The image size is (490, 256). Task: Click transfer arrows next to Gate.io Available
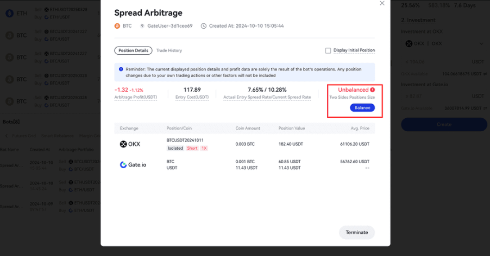(x=485, y=108)
